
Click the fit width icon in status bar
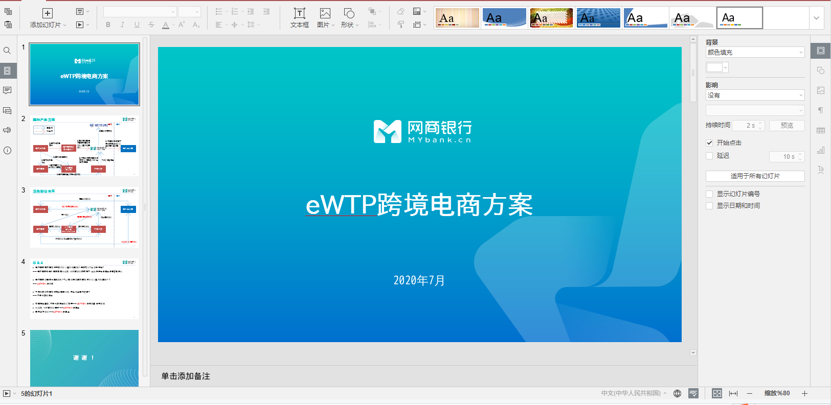[x=733, y=393]
